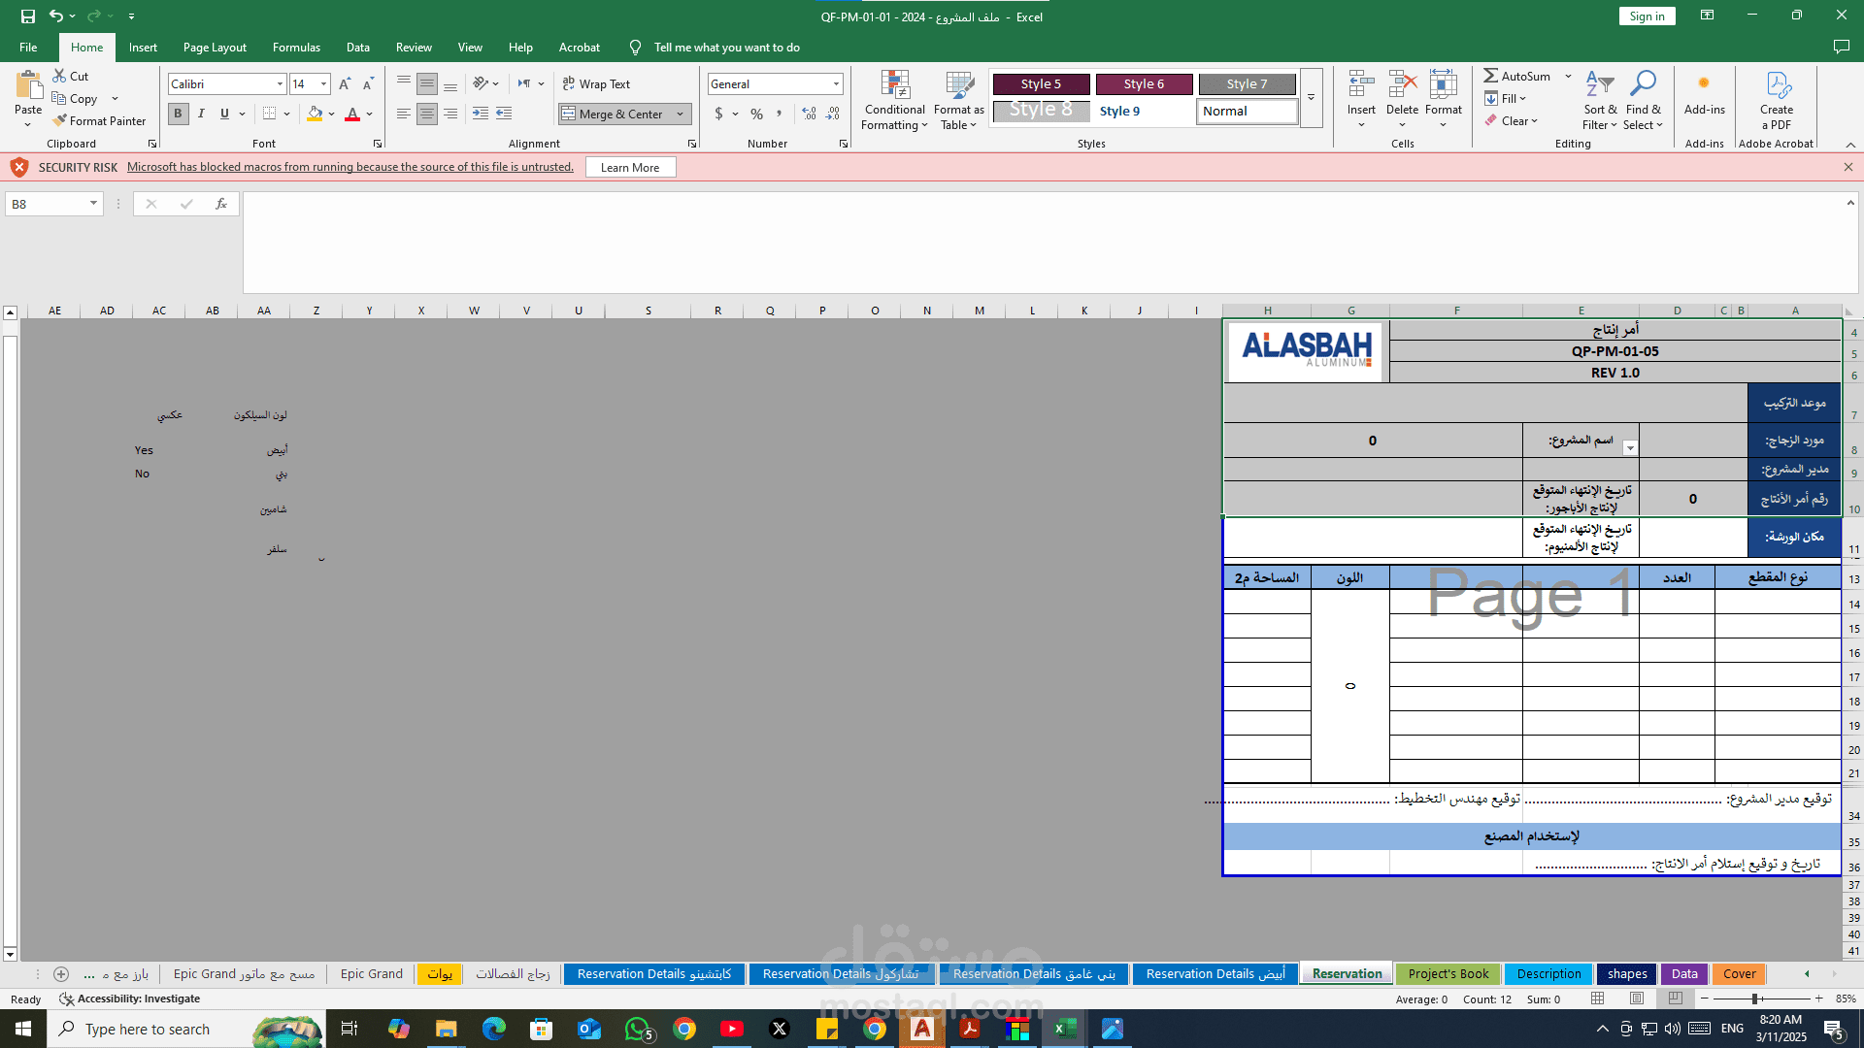Click the Find & Select magnifier

pos(1643,84)
